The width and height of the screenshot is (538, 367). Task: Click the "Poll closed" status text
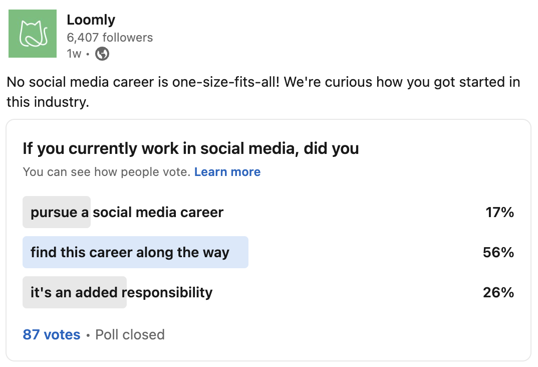pyautogui.click(x=130, y=334)
